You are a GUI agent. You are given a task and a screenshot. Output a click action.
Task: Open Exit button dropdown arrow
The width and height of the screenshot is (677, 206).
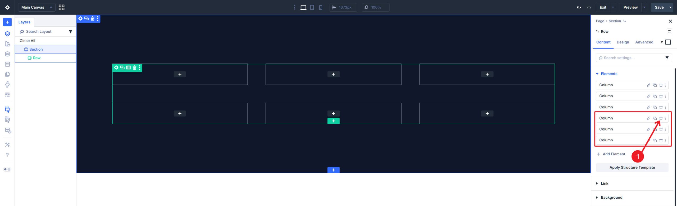[x=613, y=7]
